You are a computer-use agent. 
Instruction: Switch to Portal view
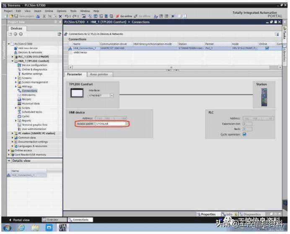click(x=20, y=220)
